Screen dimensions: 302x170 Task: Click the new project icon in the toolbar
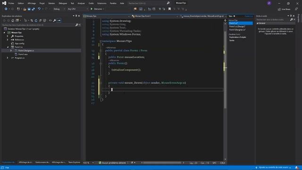pyautogui.click(x=18, y=9)
